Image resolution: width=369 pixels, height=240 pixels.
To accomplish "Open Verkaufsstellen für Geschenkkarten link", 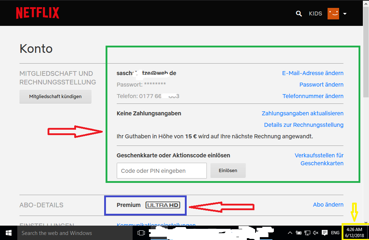I will (x=319, y=159).
